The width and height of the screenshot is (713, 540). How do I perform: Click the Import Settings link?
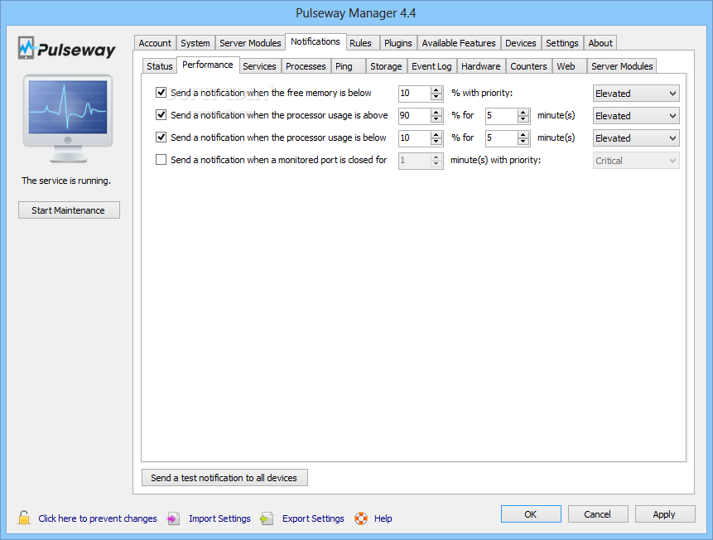(219, 518)
